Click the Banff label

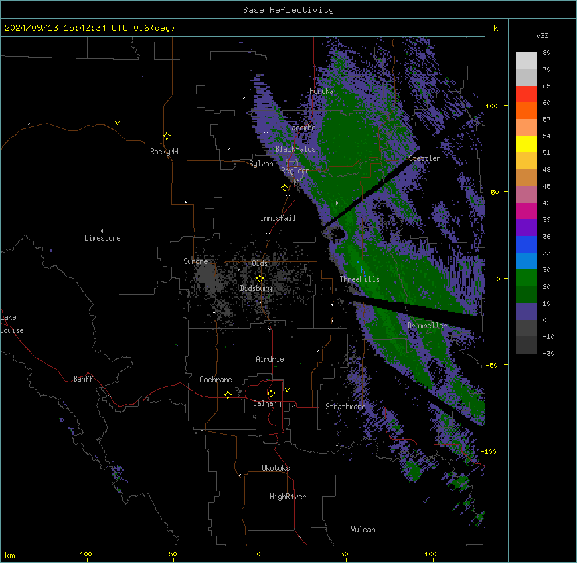coord(83,379)
